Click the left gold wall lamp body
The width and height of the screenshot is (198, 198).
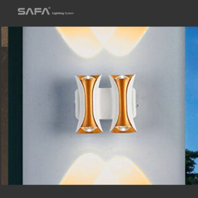[89, 104]
